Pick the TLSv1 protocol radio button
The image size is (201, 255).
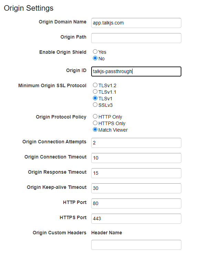[x=95, y=98]
